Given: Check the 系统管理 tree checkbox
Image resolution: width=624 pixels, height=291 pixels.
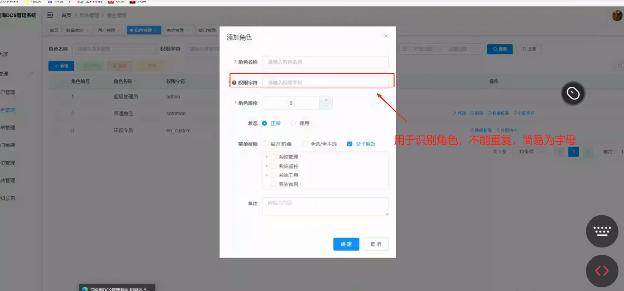Looking at the screenshot, I should click(273, 157).
